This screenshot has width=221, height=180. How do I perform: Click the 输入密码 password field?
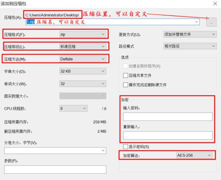pos(168,117)
